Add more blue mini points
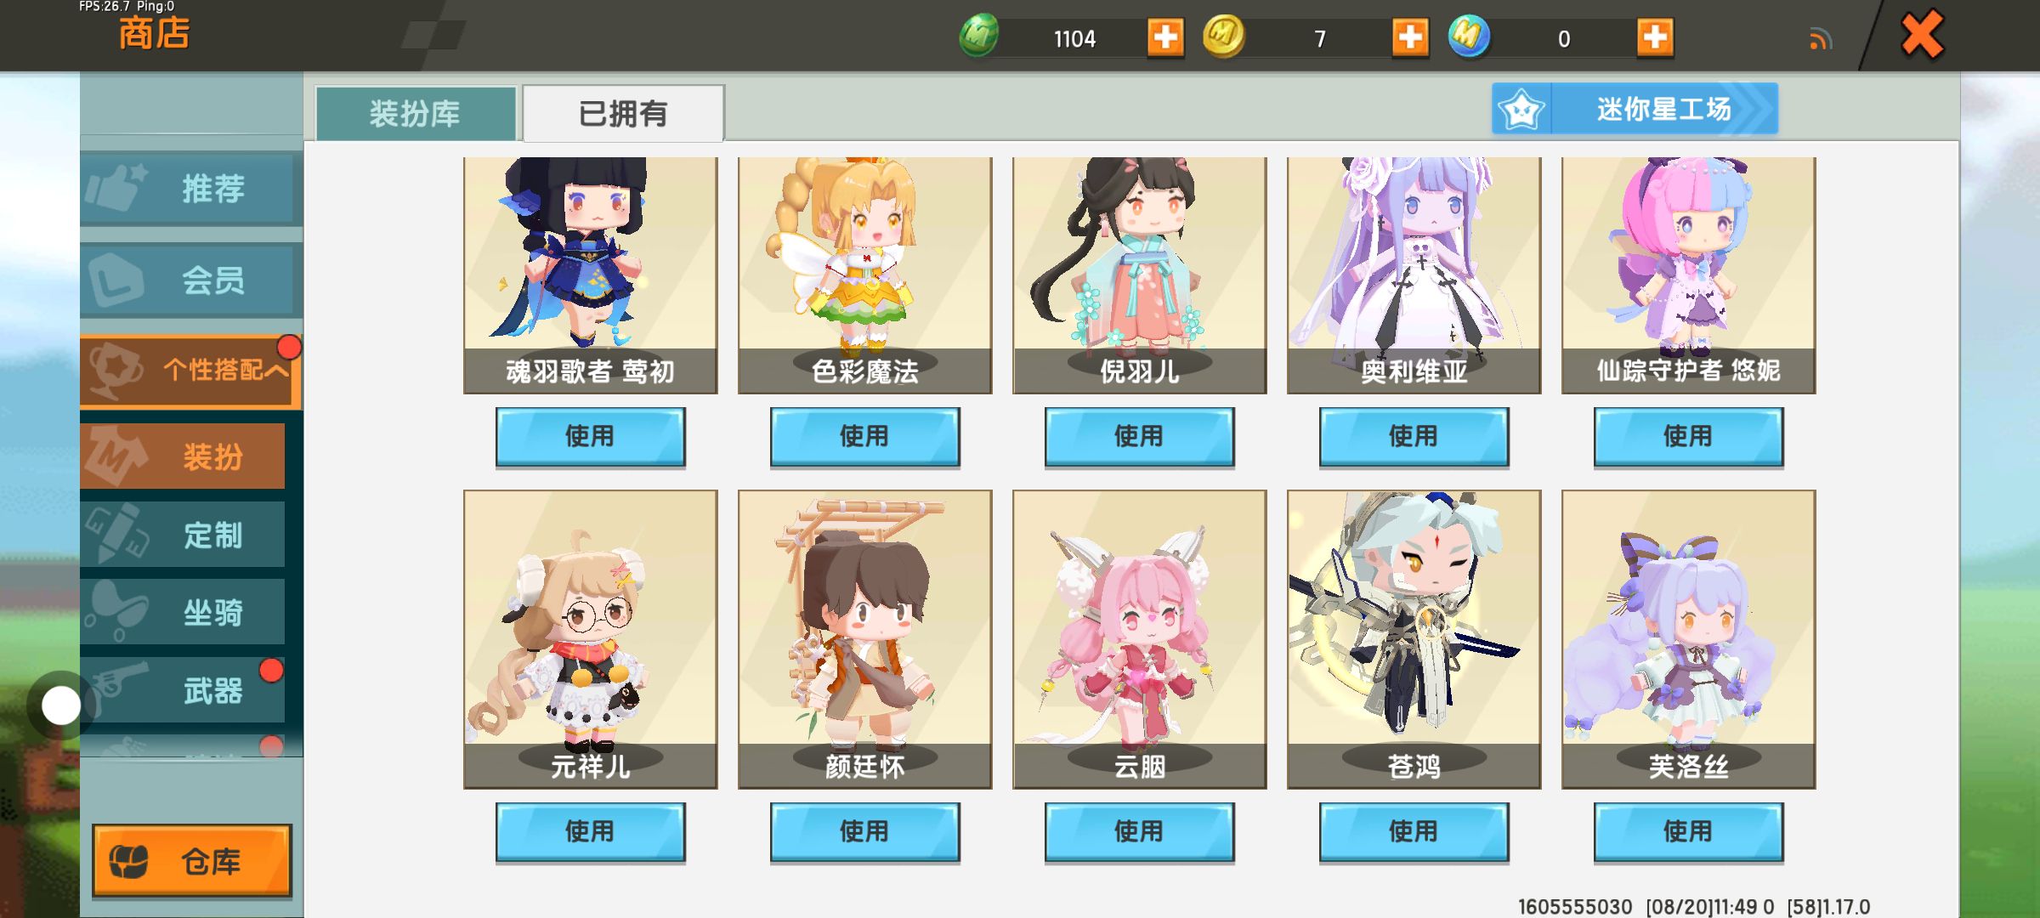The image size is (2040, 918). [x=1655, y=38]
